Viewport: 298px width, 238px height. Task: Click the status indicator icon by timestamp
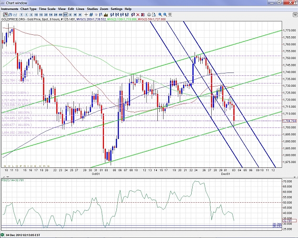2,235
